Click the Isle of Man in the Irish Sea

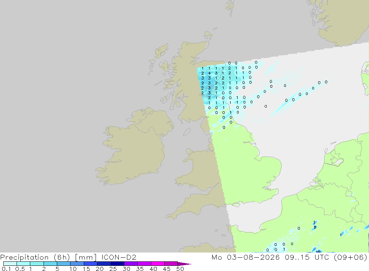point(187,132)
